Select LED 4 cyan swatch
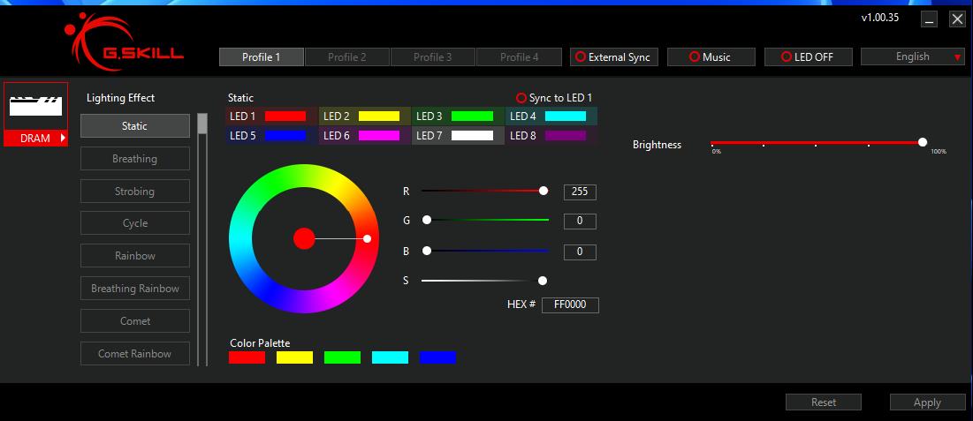Viewport: 973px width, 421px height. click(566, 116)
